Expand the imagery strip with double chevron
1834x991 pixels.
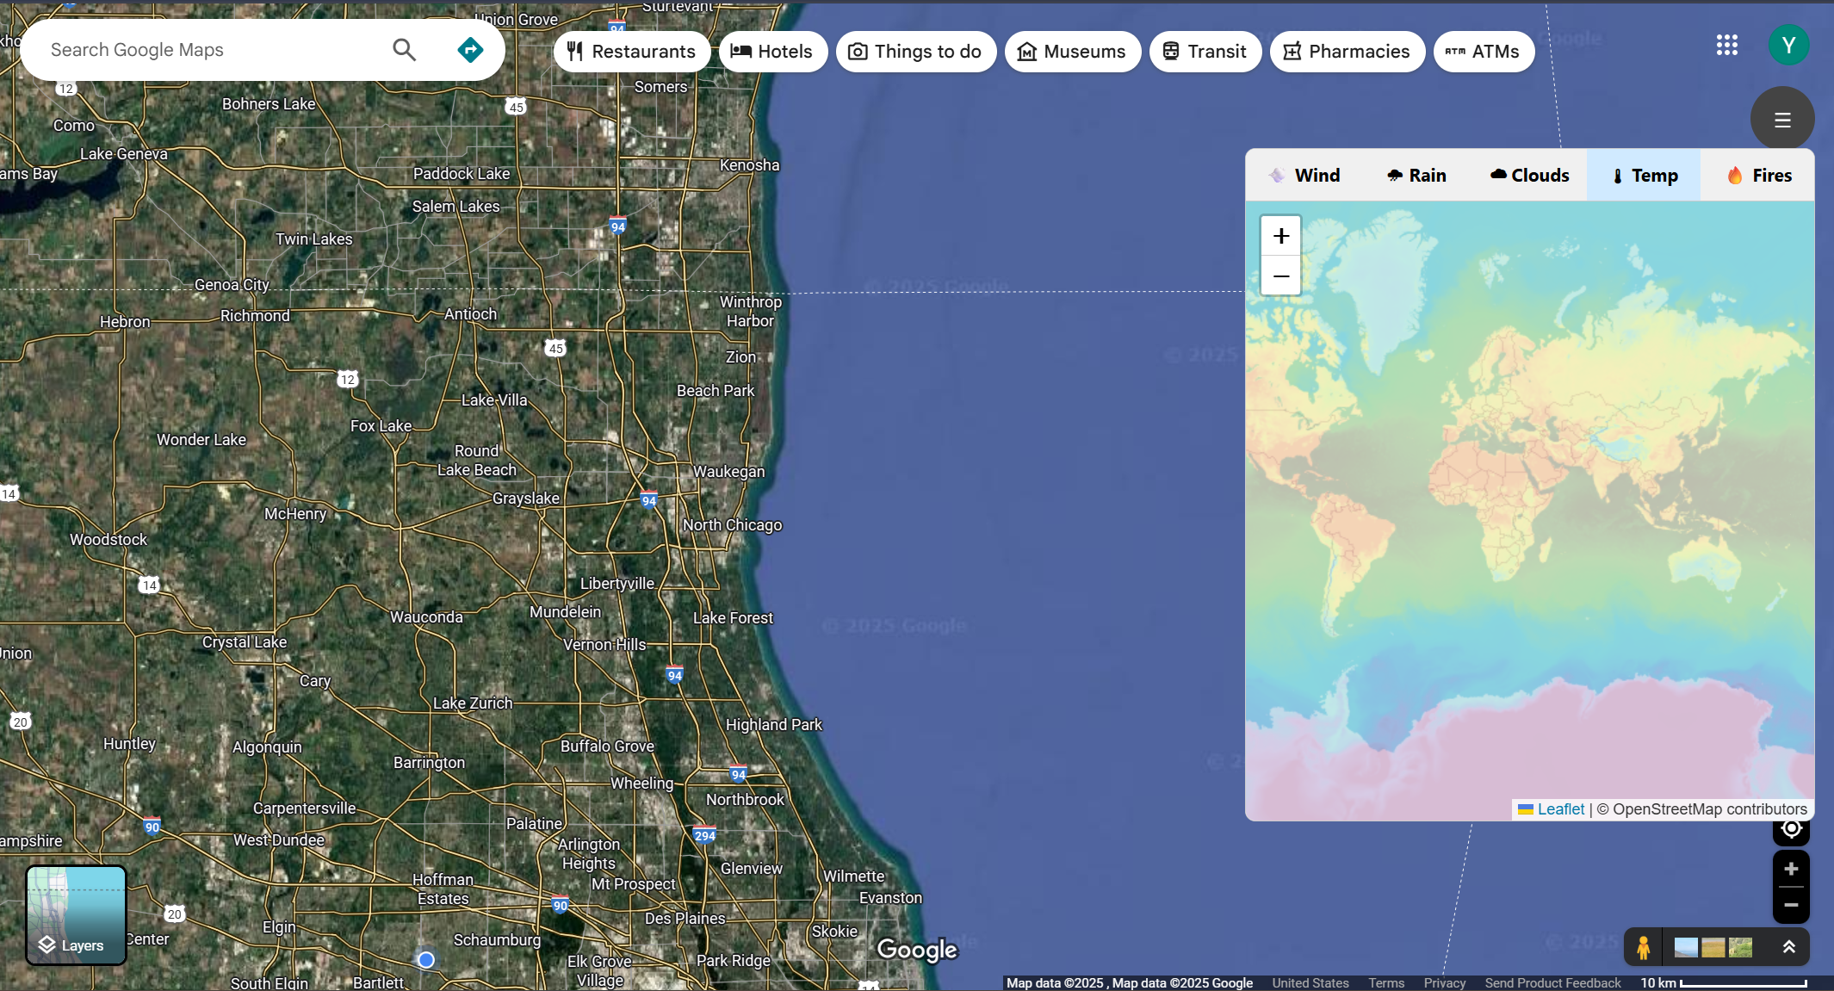tap(1788, 947)
